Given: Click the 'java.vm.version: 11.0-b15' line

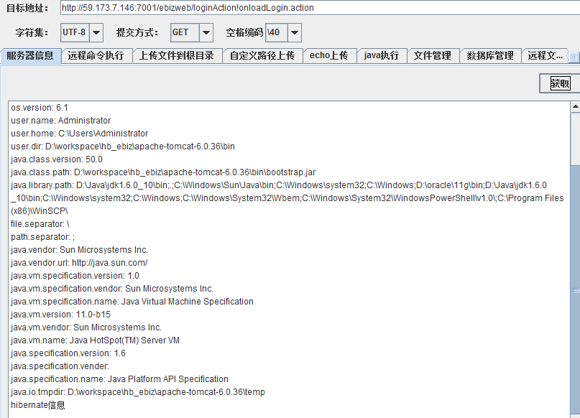Looking at the screenshot, I should click(60, 315).
